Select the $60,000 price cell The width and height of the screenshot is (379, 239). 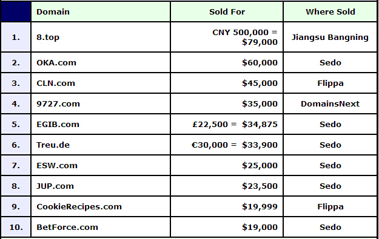(x=227, y=63)
